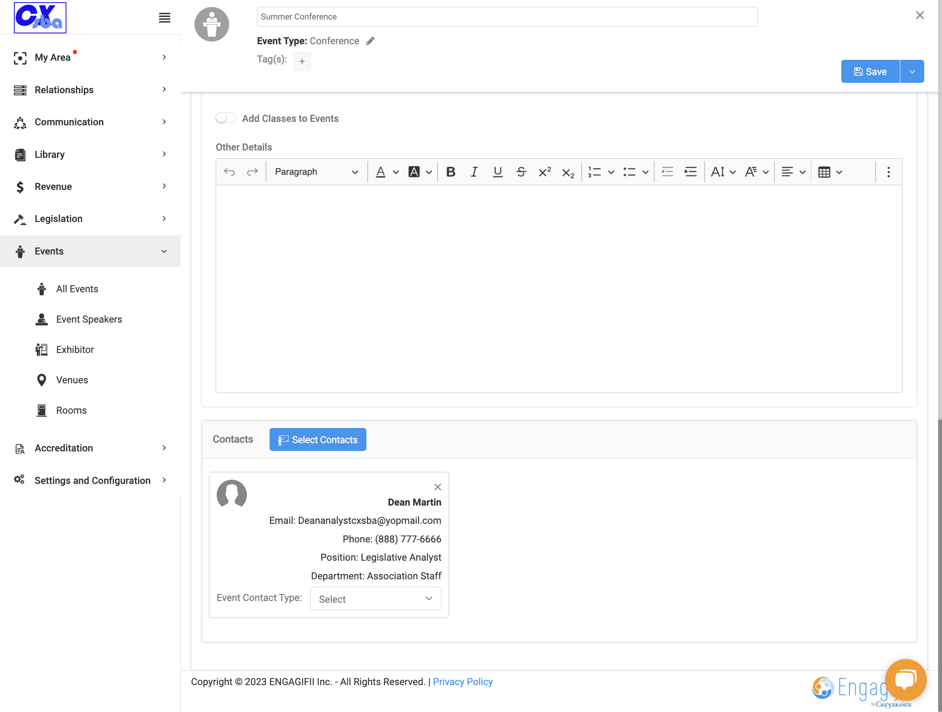Toggle italic formatting
The height and width of the screenshot is (712, 942).
474,172
